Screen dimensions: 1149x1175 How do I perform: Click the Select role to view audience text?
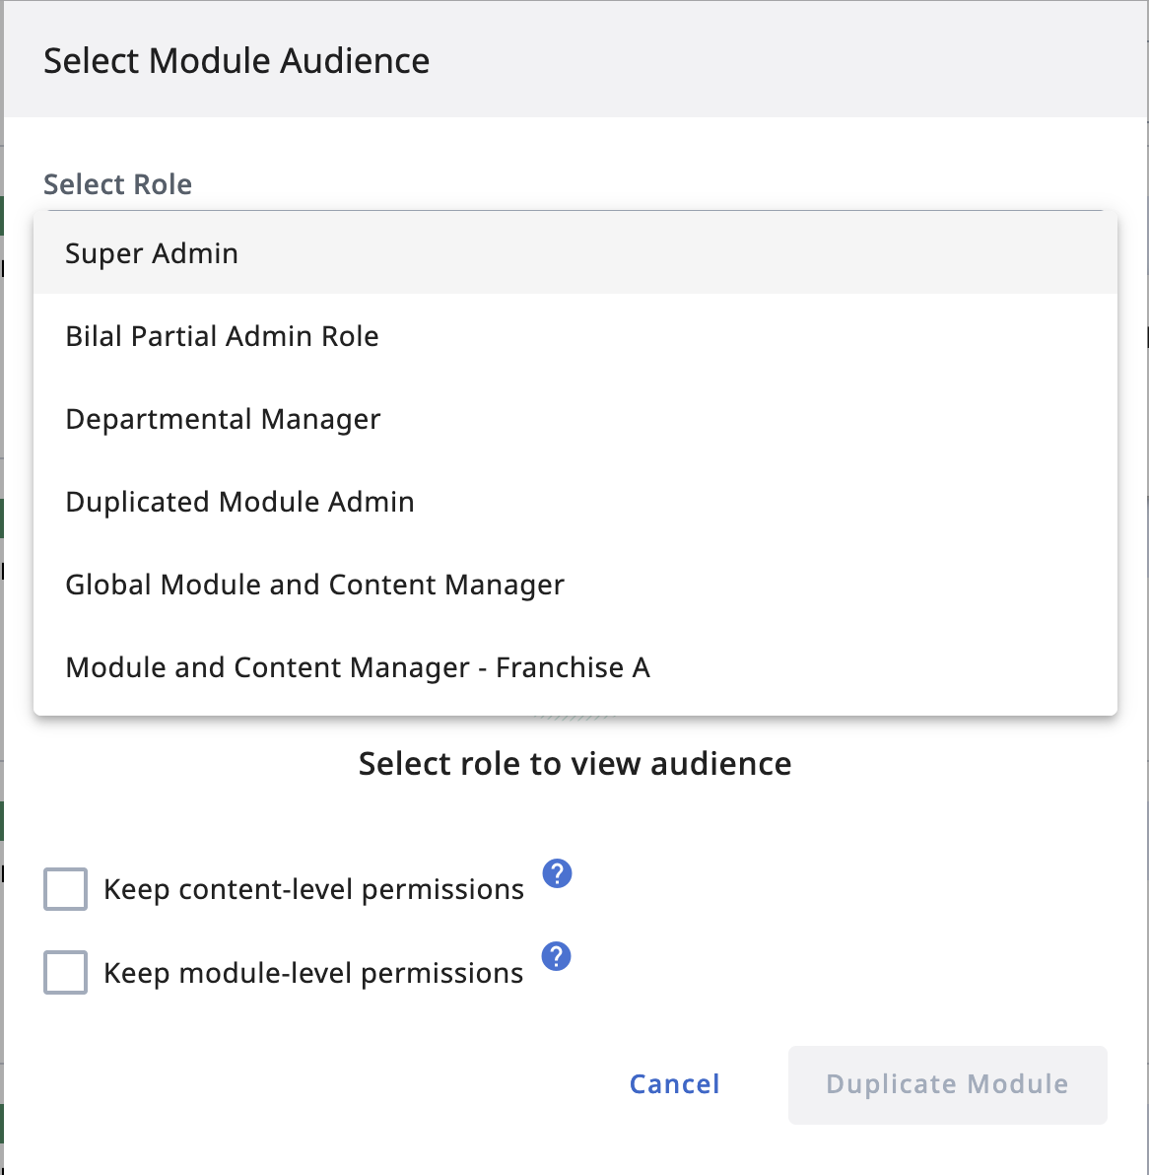tap(575, 764)
